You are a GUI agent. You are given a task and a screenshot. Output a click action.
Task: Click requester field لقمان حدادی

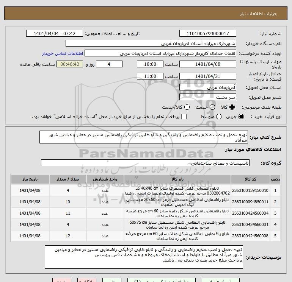point(160,53)
